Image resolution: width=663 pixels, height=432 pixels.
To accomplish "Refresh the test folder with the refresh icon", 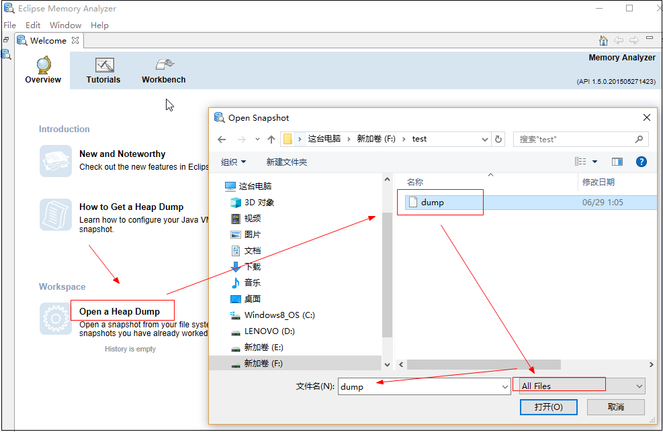I will click(498, 139).
